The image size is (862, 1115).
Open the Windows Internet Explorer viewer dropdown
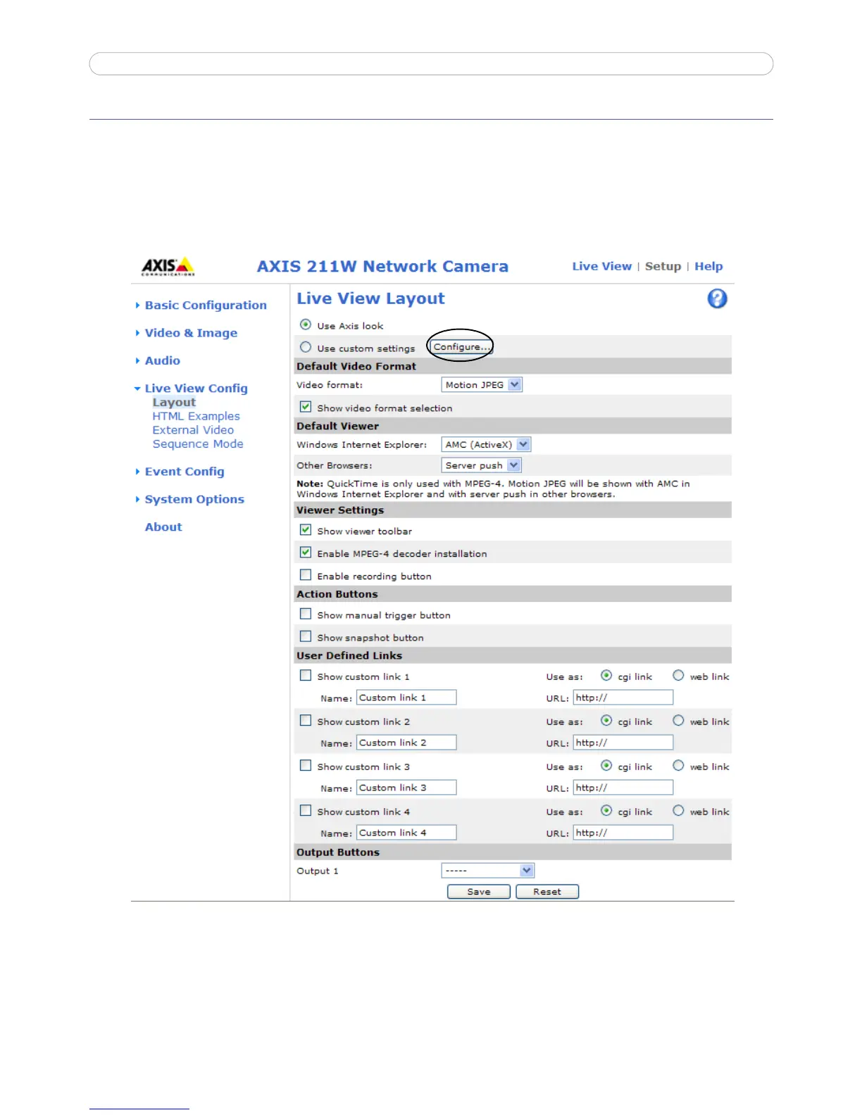tap(486, 445)
